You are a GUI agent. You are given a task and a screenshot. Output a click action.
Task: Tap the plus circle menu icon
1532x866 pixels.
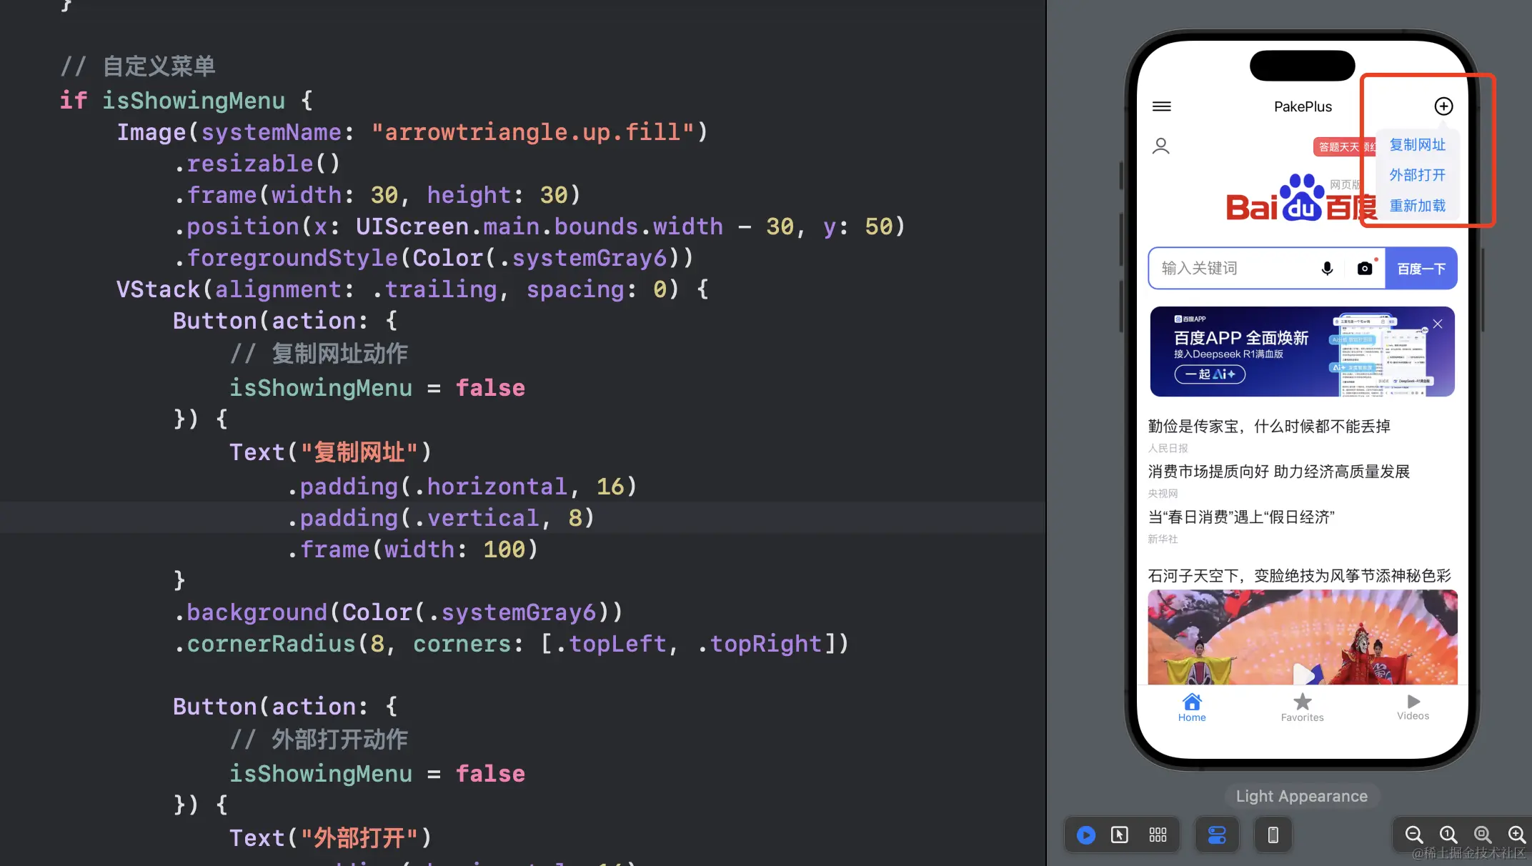tap(1443, 106)
